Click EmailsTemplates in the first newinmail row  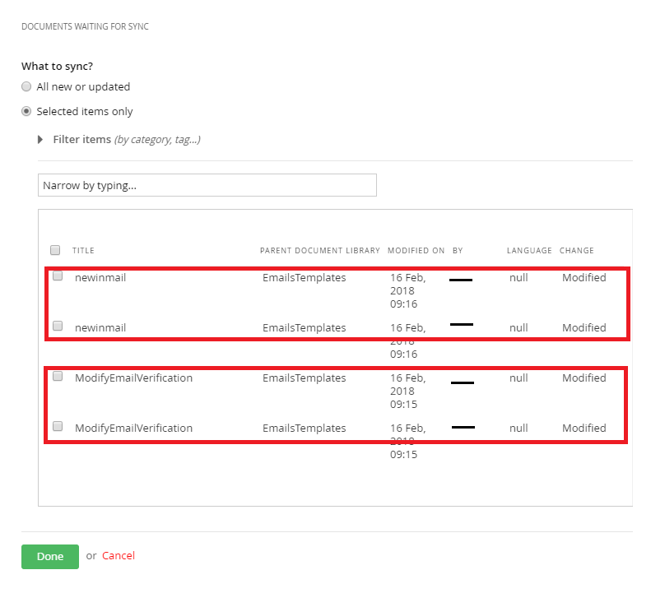tap(305, 277)
